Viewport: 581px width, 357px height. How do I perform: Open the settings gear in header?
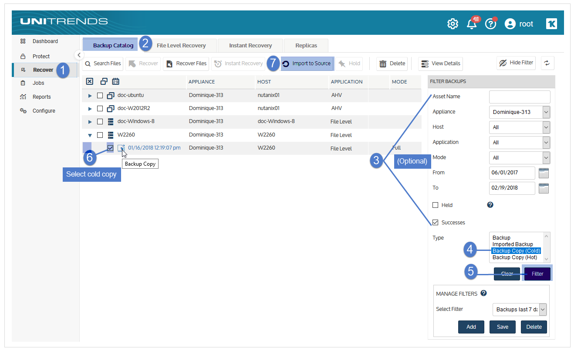(453, 24)
